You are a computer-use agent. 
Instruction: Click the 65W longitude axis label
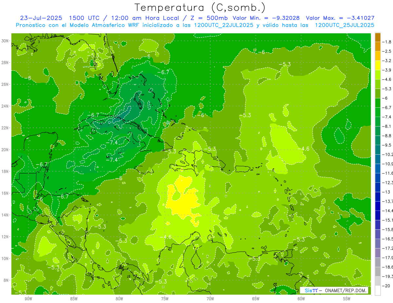click(256, 299)
